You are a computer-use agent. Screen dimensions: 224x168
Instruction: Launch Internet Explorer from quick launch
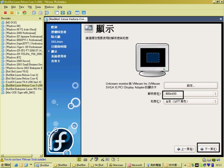[x=16, y=165]
